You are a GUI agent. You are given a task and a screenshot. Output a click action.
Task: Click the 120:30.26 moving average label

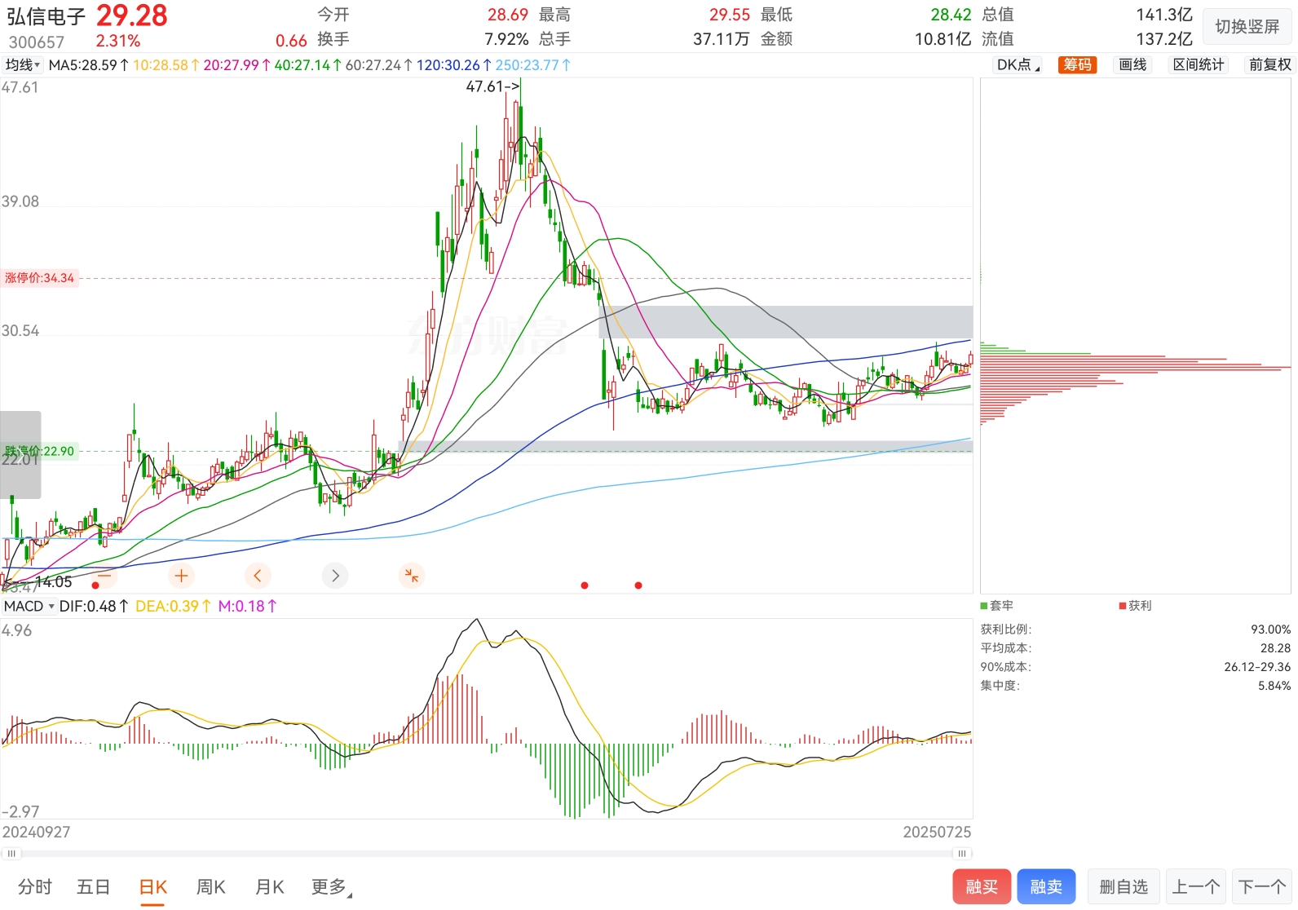coord(454,65)
